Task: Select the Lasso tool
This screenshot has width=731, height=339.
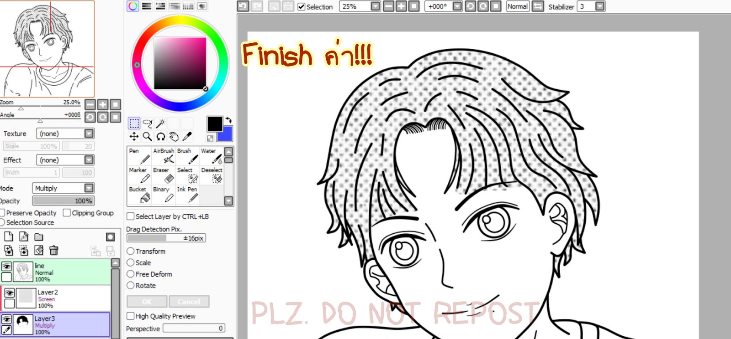Action: pos(147,123)
